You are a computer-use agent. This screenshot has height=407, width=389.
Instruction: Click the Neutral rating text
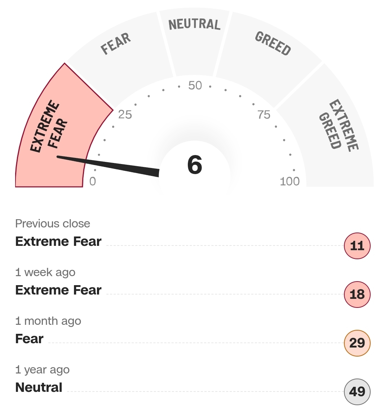(39, 388)
